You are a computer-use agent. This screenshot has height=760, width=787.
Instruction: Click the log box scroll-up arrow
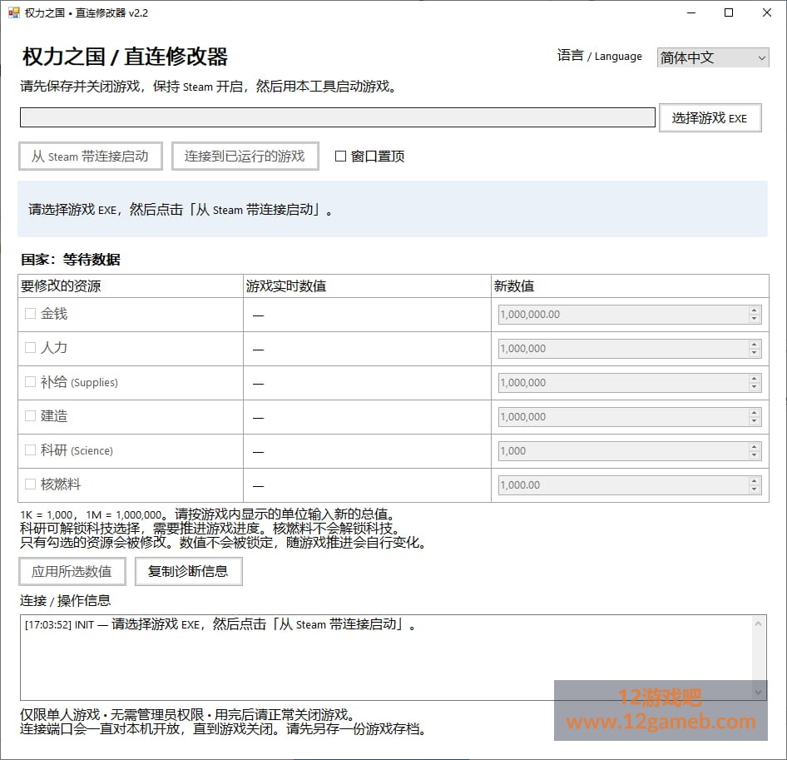[759, 623]
